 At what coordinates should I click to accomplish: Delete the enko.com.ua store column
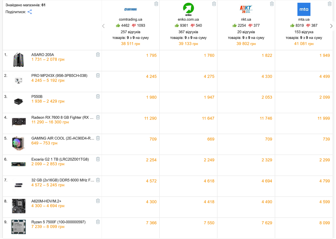point(214,4)
